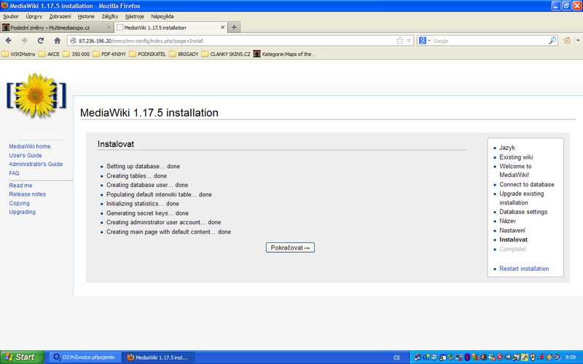
Task: Click the Database settings step
Action: click(x=523, y=212)
